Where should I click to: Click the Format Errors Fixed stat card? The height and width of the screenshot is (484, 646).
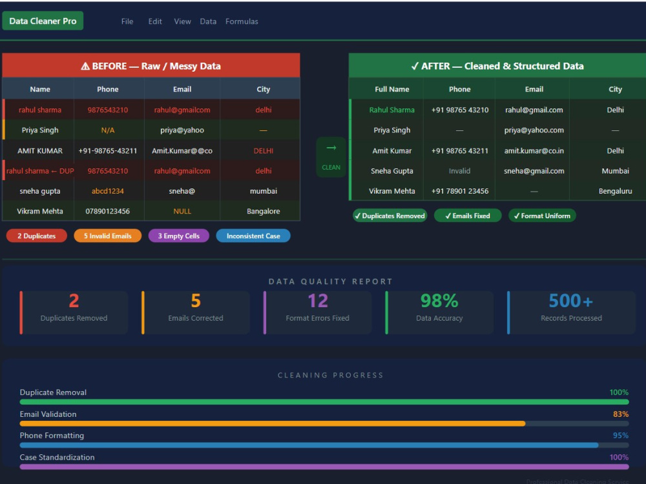tap(318, 312)
